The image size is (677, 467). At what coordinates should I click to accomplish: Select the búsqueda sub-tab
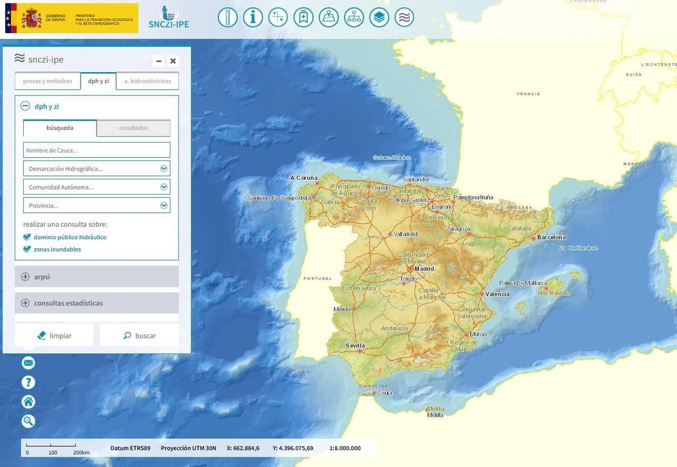60,128
